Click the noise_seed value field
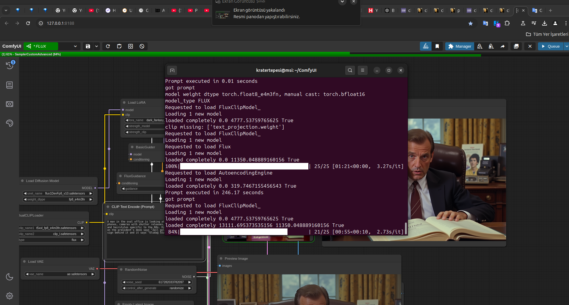 pyautogui.click(x=157, y=282)
